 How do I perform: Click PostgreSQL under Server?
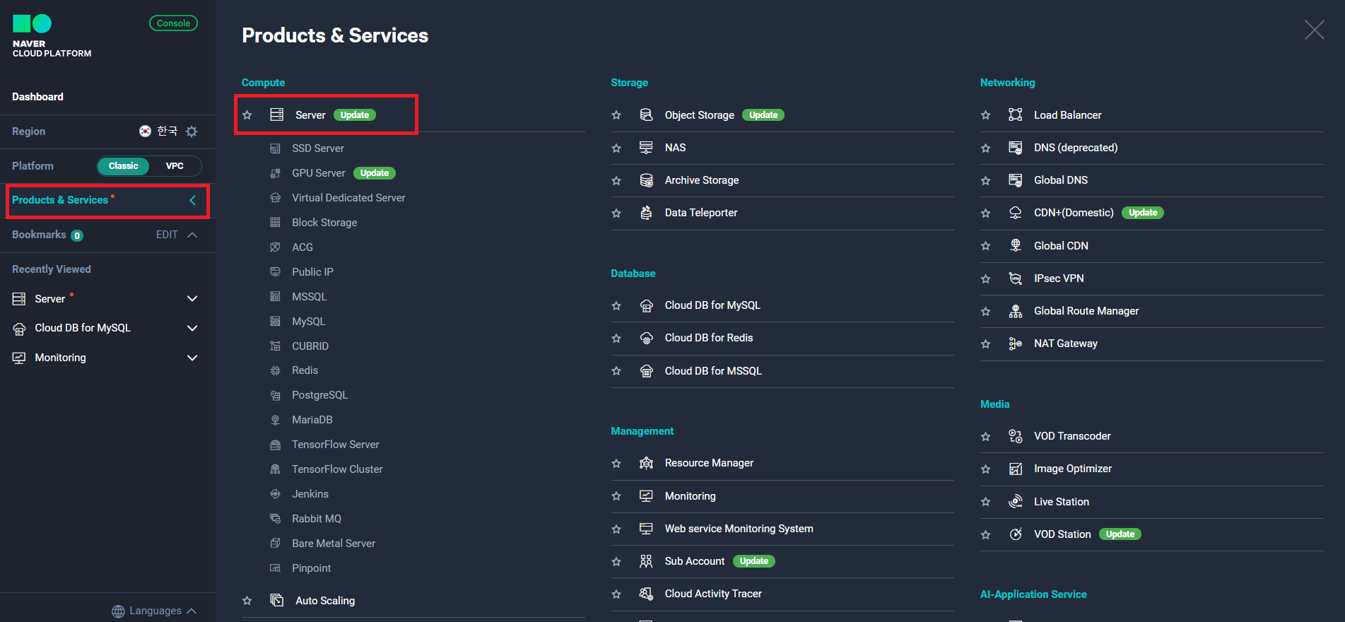(319, 395)
